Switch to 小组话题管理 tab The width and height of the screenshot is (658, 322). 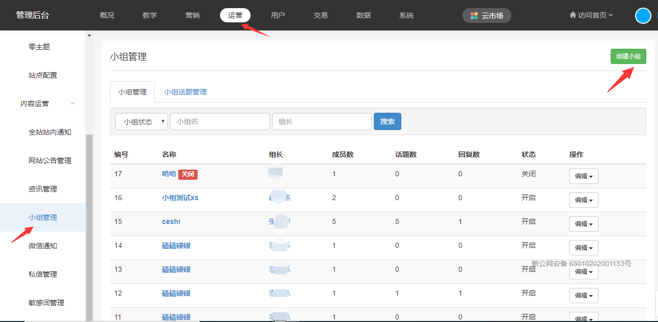[185, 92]
